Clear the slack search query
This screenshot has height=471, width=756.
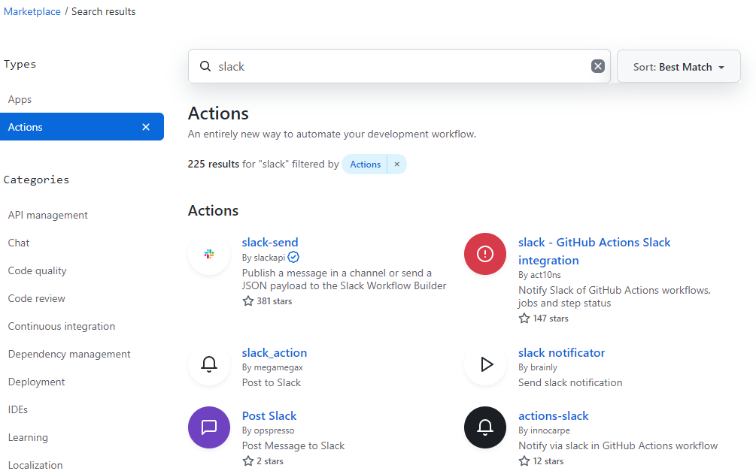[598, 66]
